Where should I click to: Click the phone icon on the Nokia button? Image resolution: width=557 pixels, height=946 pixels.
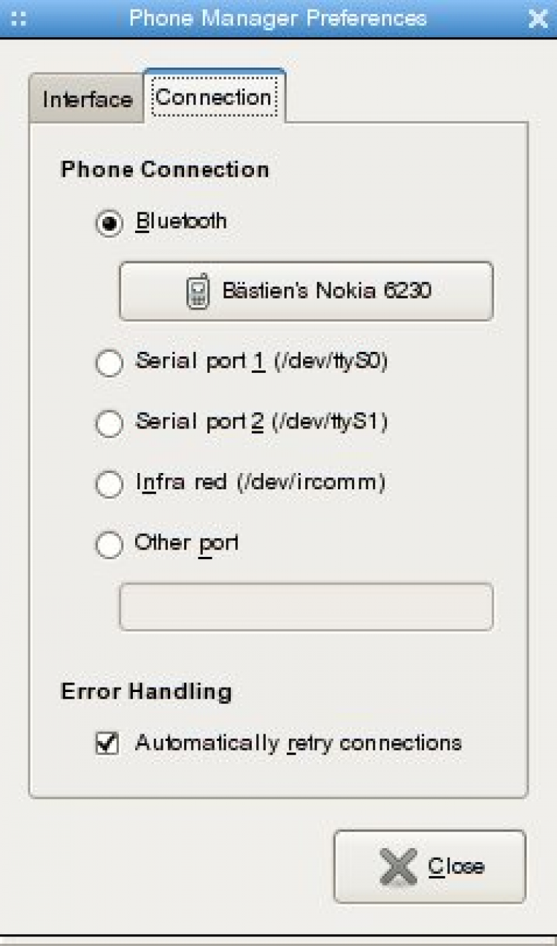[x=198, y=291]
